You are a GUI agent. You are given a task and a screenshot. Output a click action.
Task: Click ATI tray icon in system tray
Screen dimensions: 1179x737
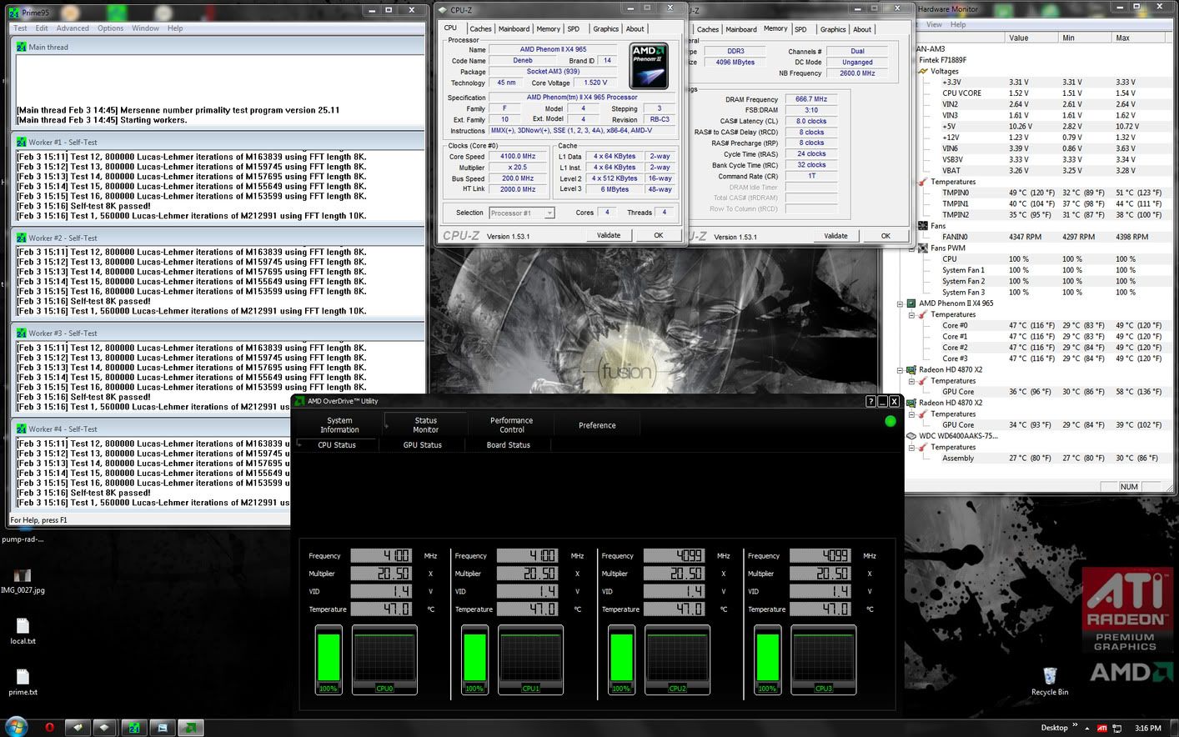click(x=1102, y=728)
